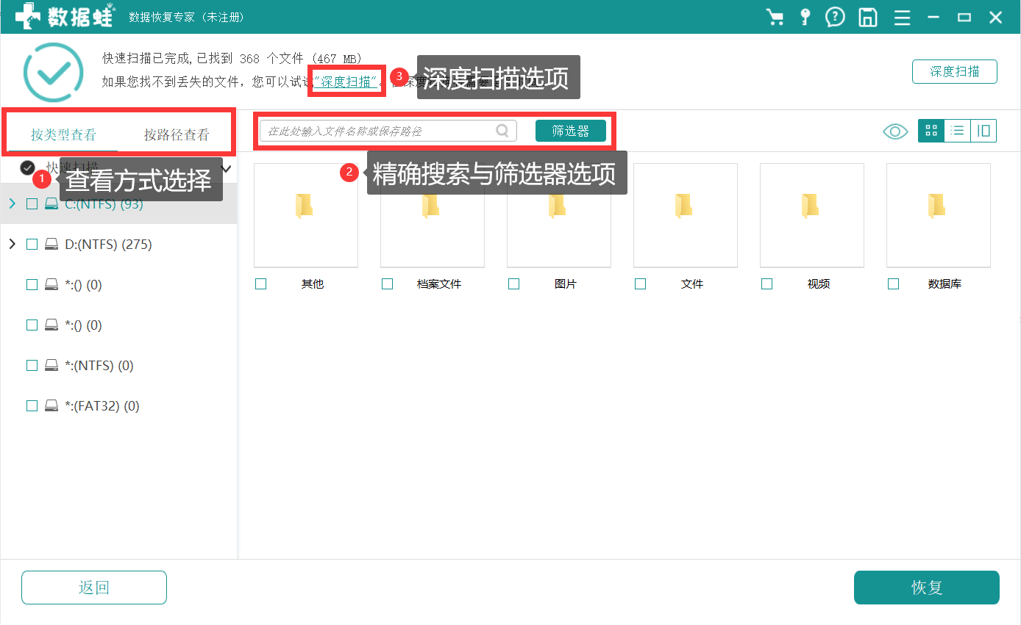Check the C:(NTFS) drive checkbox

point(32,203)
